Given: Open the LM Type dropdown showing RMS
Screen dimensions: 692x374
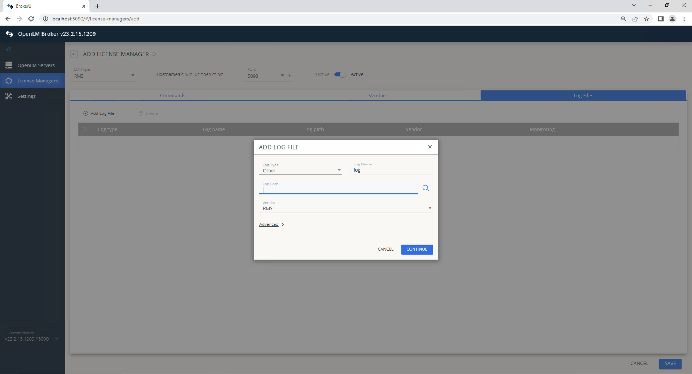Looking at the screenshot, I should [133, 76].
